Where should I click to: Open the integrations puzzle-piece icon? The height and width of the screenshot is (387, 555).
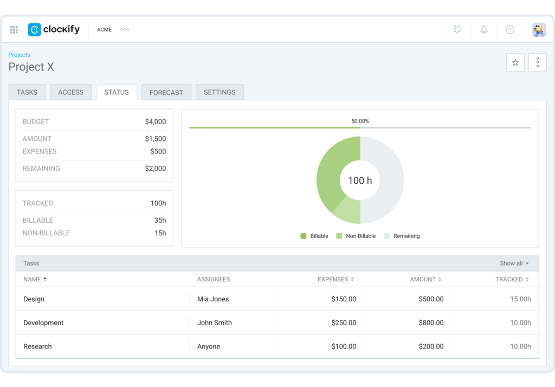click(x=457, y=29)
